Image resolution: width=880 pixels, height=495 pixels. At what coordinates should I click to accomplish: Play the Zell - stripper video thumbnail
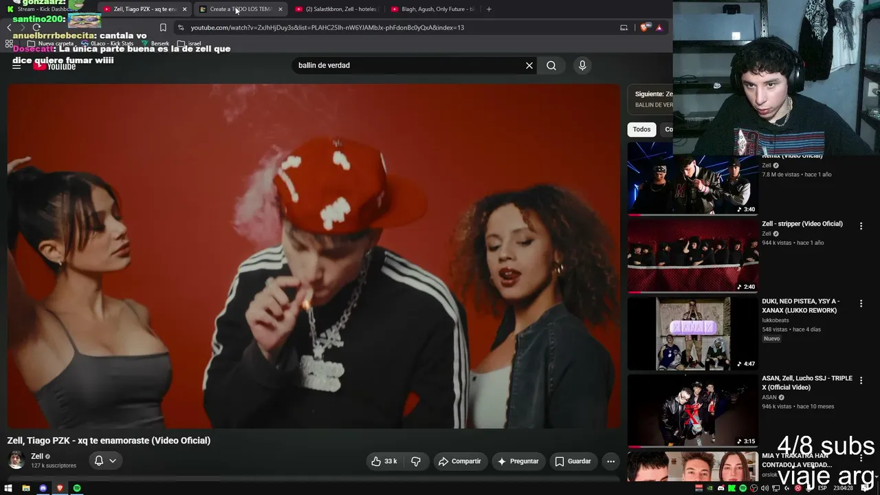[692, 255]
